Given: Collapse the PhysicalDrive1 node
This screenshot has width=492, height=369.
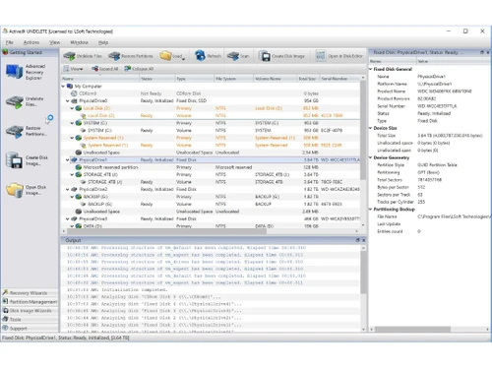Looking at the screenshot, I should click(x=68, y=160).
